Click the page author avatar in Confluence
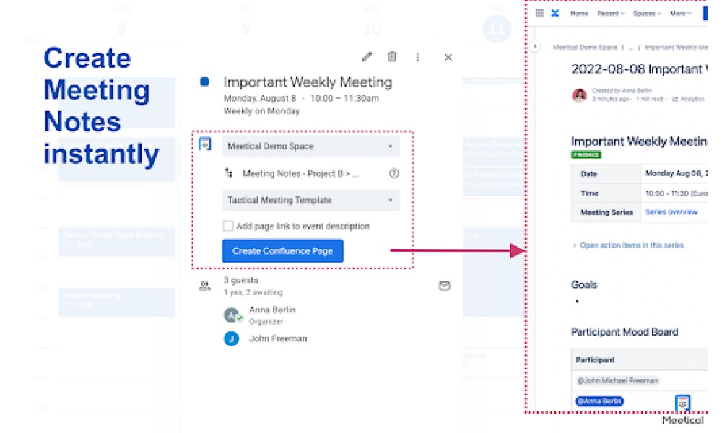Image resolution: width=722 pixels, height=433 pixels. [x=579, y=95]
